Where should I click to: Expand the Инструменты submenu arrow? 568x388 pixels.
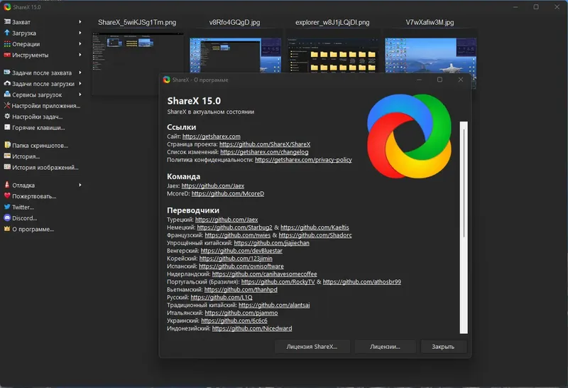point(80,55)
